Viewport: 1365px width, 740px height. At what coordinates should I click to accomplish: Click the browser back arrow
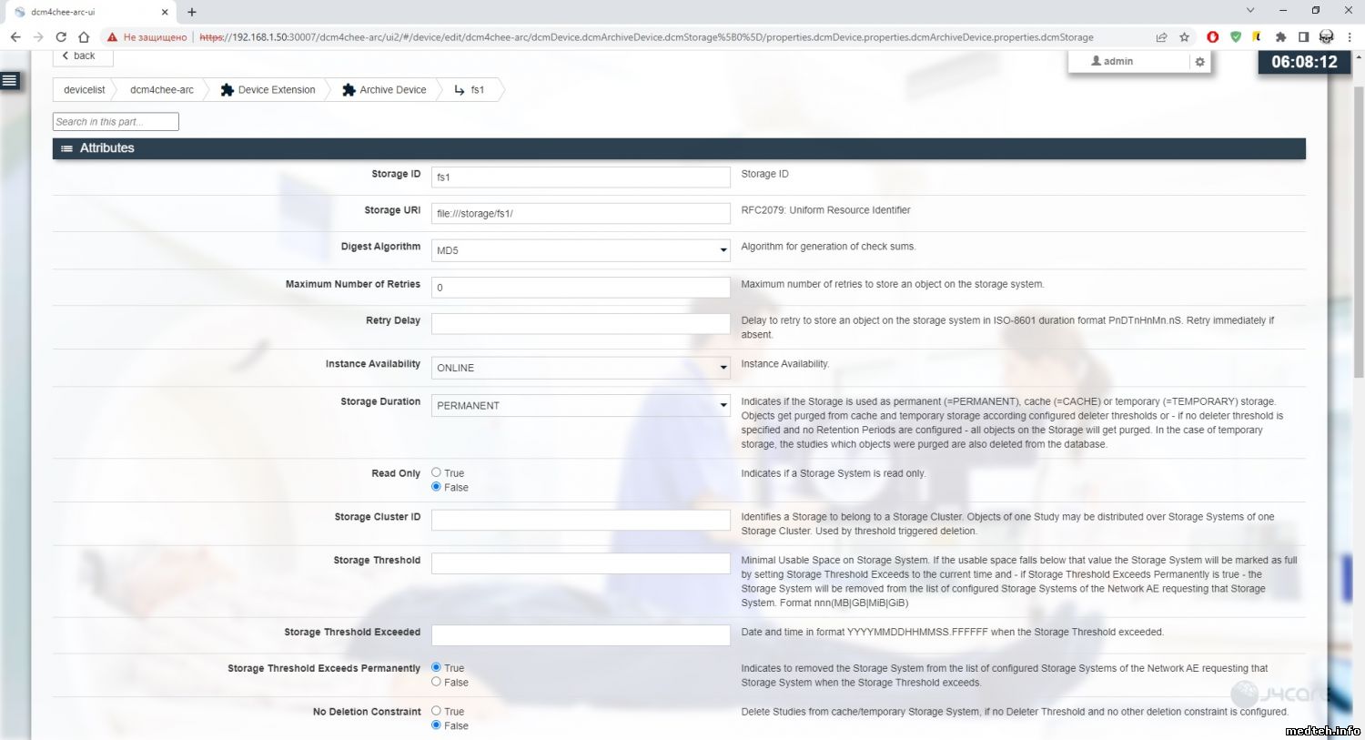tap(15, 37)
